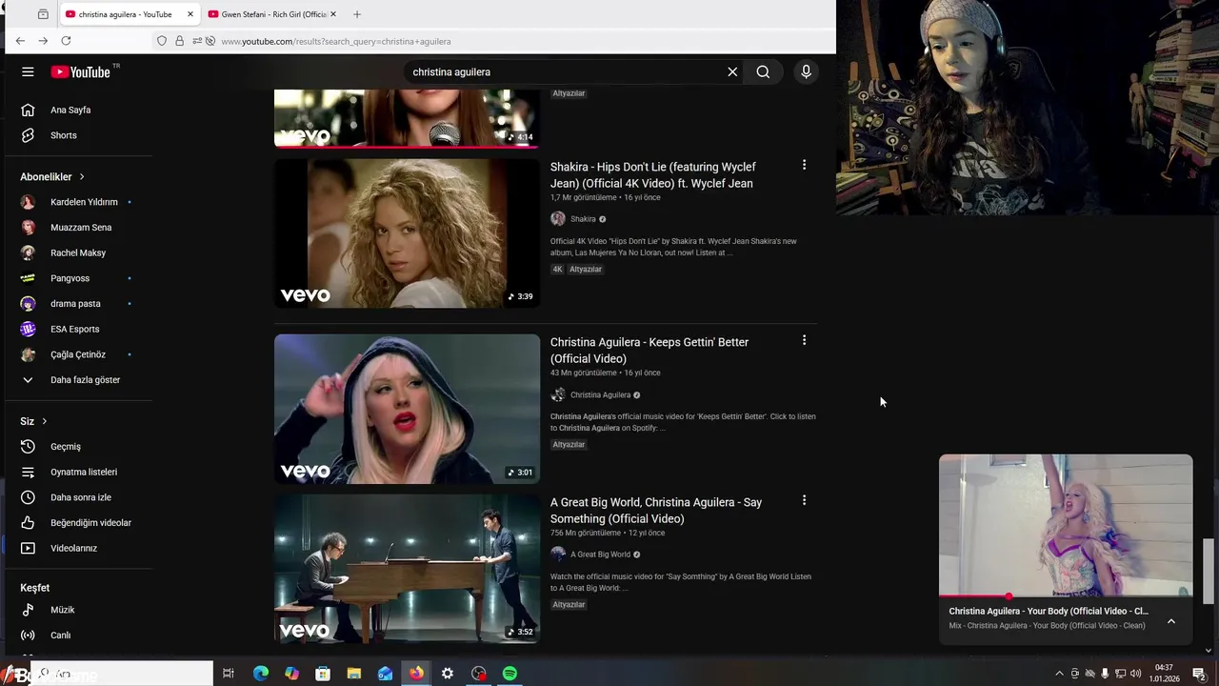Screen dimensions: 1219x686
Task: Open Daha sonra izle list
Action: (80, 497)
